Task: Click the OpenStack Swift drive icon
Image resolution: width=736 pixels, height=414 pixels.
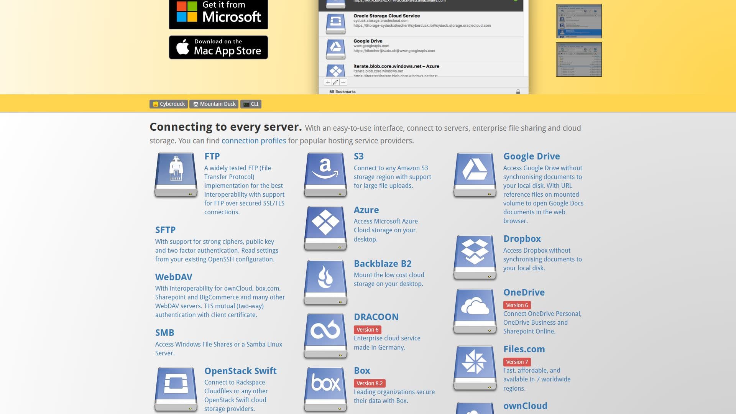Action: [176, 389]
